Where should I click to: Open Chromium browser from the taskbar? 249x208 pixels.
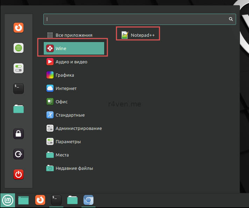88,200
